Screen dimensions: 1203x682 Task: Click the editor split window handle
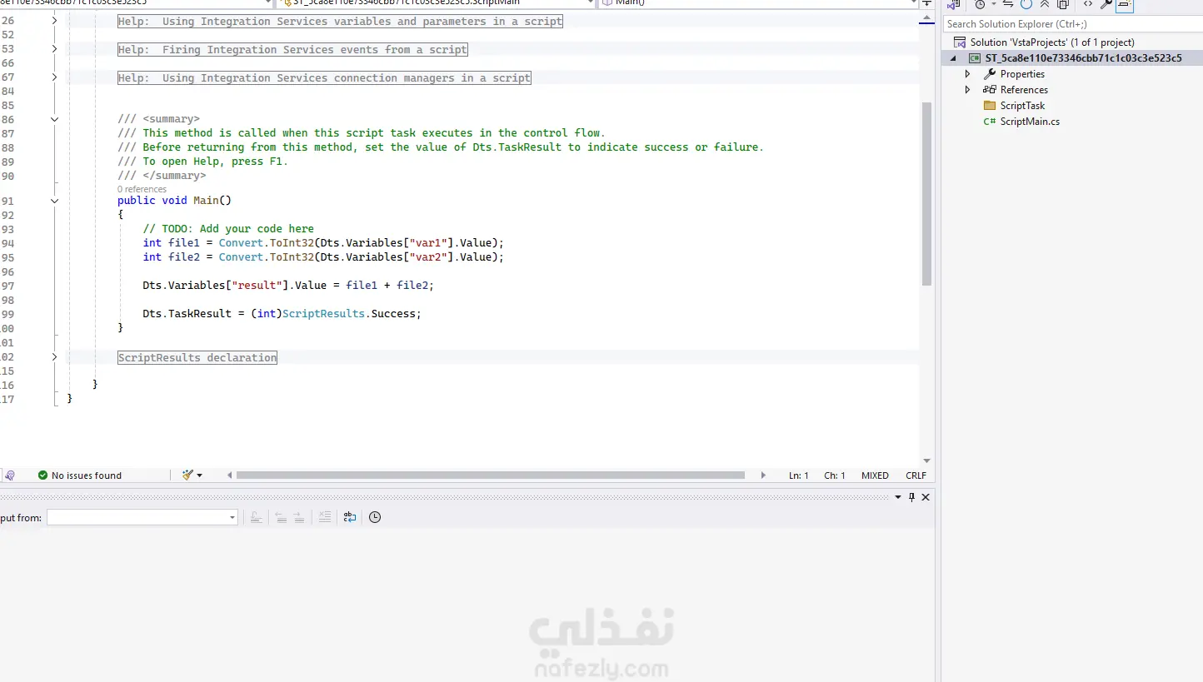(926, 3)
